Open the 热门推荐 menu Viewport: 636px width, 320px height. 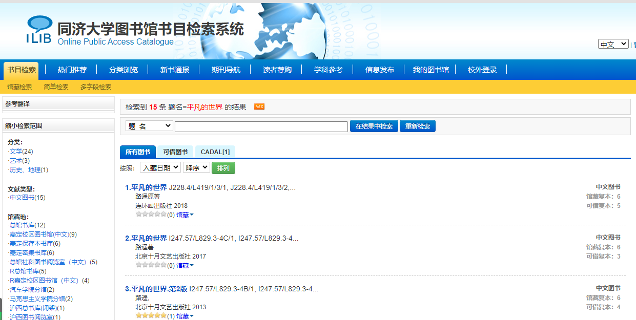point(72,70)
